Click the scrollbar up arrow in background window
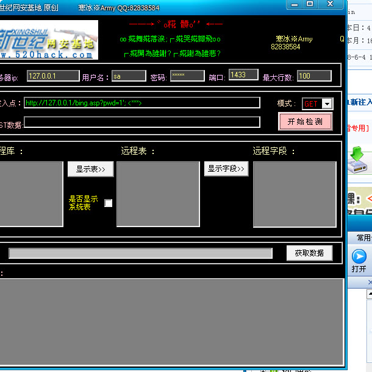Screen dimensions: 372x372 tap(370, 294)
